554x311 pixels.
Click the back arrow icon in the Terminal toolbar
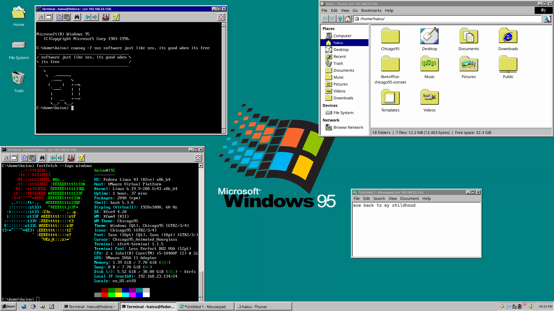88,17
